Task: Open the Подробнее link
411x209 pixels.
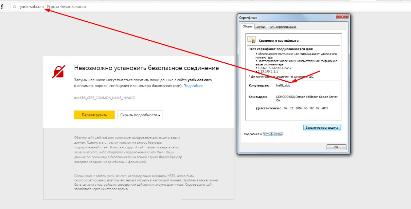Action: click(x=193, y=86)
